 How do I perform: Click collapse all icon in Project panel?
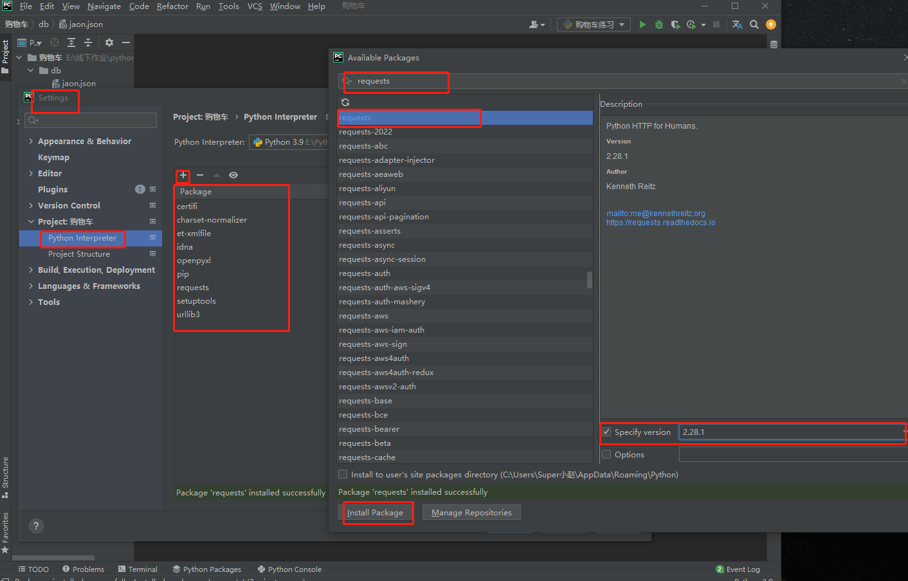tap(88, 42)
